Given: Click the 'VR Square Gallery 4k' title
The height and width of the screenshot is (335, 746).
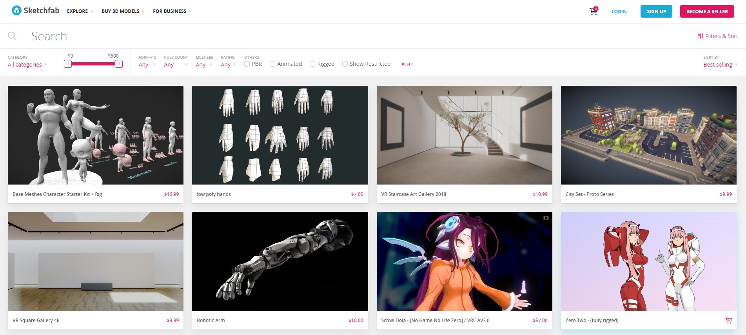Looking at the screenshot, I should click(36, 320).
